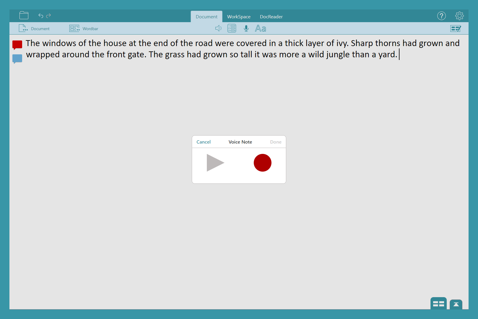
Task: Click the red speech bubble note
Action: (17, 45)
